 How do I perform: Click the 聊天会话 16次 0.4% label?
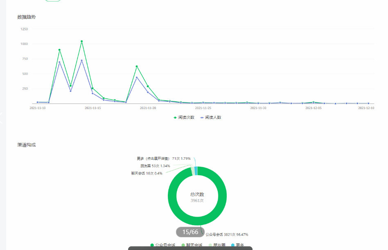147,174
